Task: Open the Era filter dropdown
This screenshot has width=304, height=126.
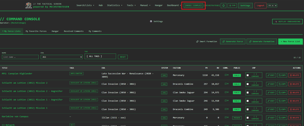Action: (x=62, y=57)
